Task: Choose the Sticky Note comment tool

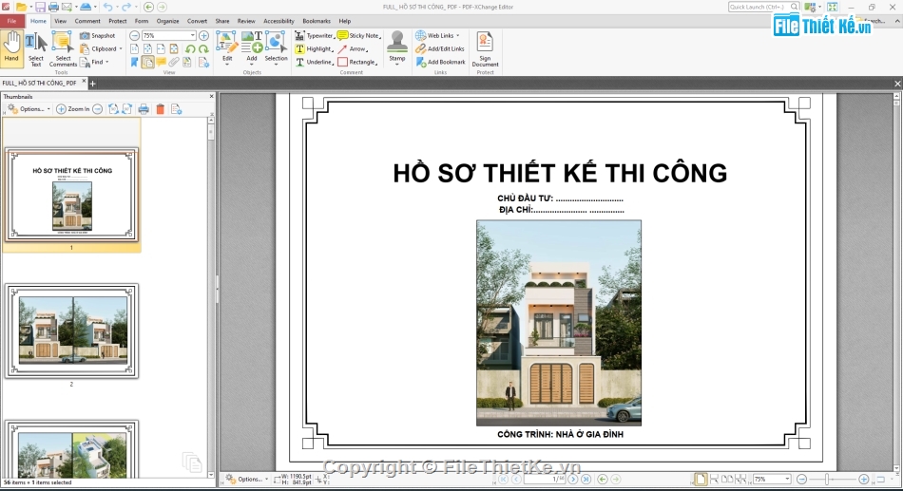Action: click(x=357, y=36)
